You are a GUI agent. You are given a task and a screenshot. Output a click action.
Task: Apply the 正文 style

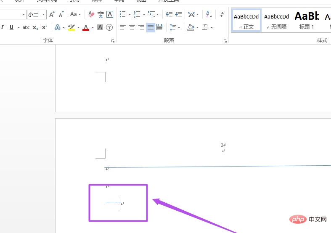click(x=246, y=21)
